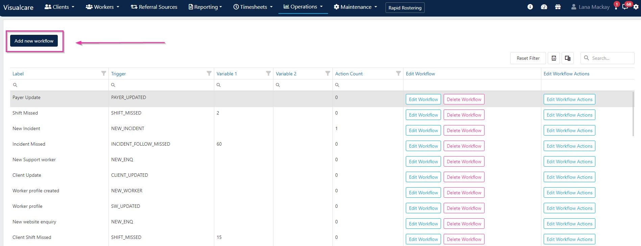The image size is (641, 246).
Task: Click Add new workflow button
Action: pyautogui.click(x=34, y=41)
